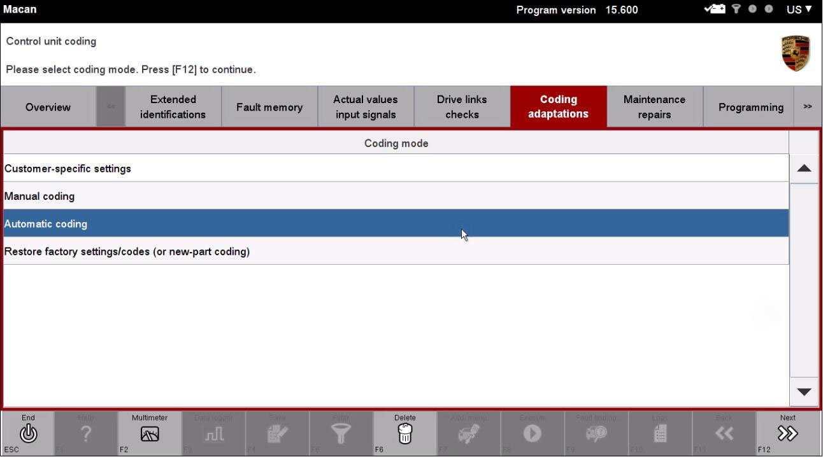Screen dimensions: 823x457
Task: Show more tabs with the right chevrons
Action: point(808,107)
